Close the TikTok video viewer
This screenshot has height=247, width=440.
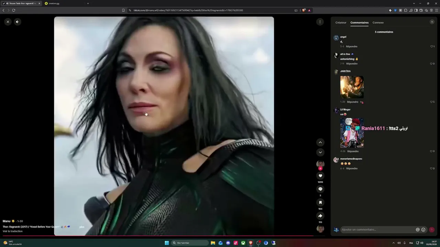point(8,22)
